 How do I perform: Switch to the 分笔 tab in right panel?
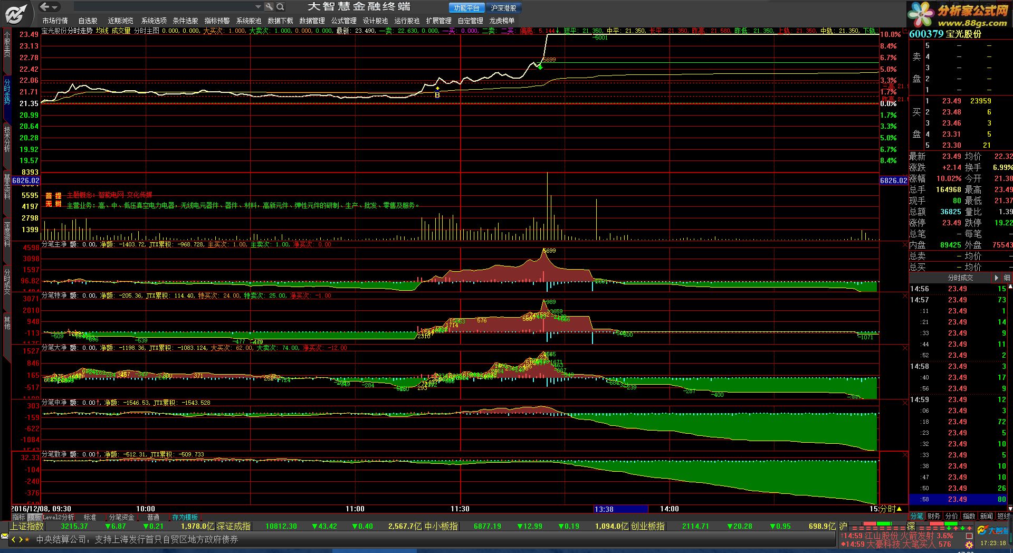(x=917, y=516)
